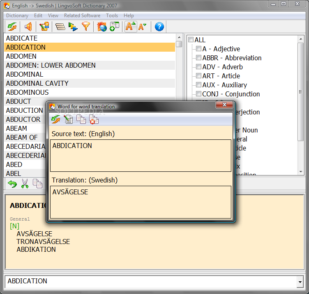Click ABDIKATION in the translation pane
Image resolution: width=309 pixels, height=294 pixels.
[36, 250]
